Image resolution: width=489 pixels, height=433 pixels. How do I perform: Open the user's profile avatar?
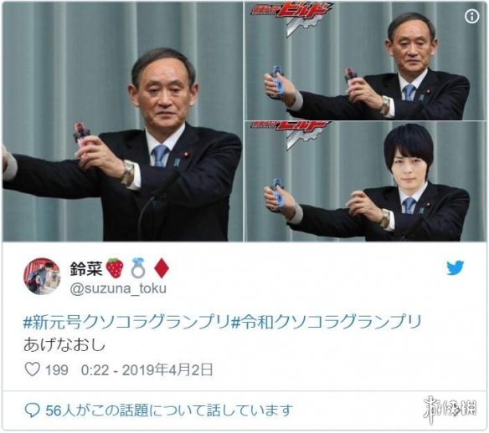pos(42,276)
